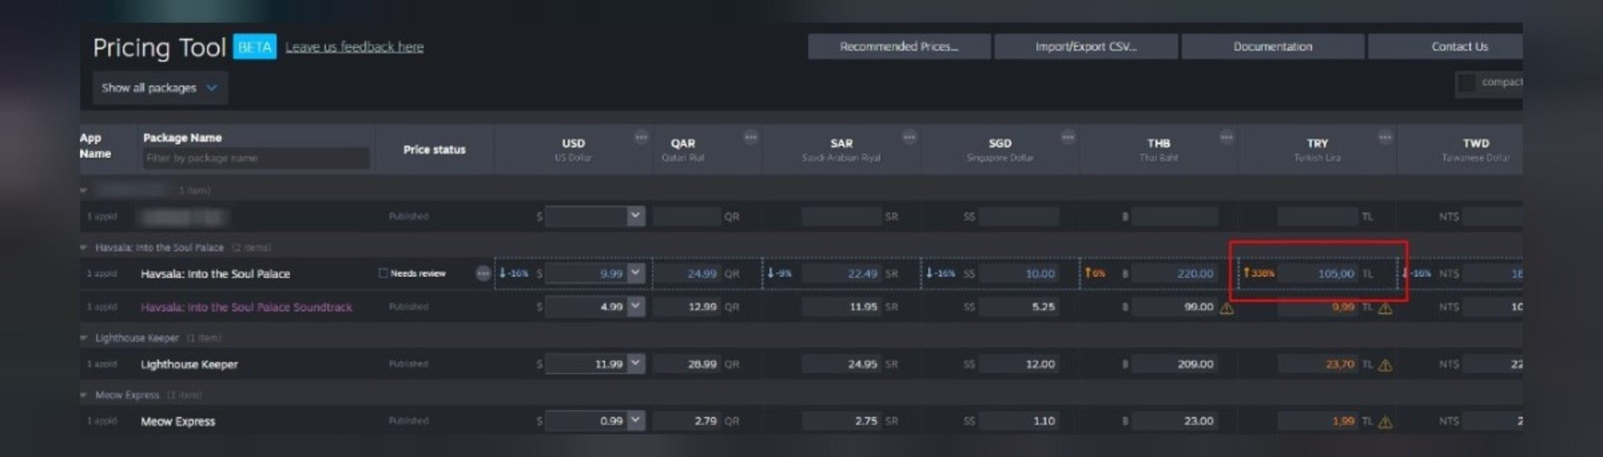Image resolution: width=1603 pixels, height=457 pixels.
Task: Edit the TRY 105,00 price for Havsala
Action: click(x=1317, y=274)
